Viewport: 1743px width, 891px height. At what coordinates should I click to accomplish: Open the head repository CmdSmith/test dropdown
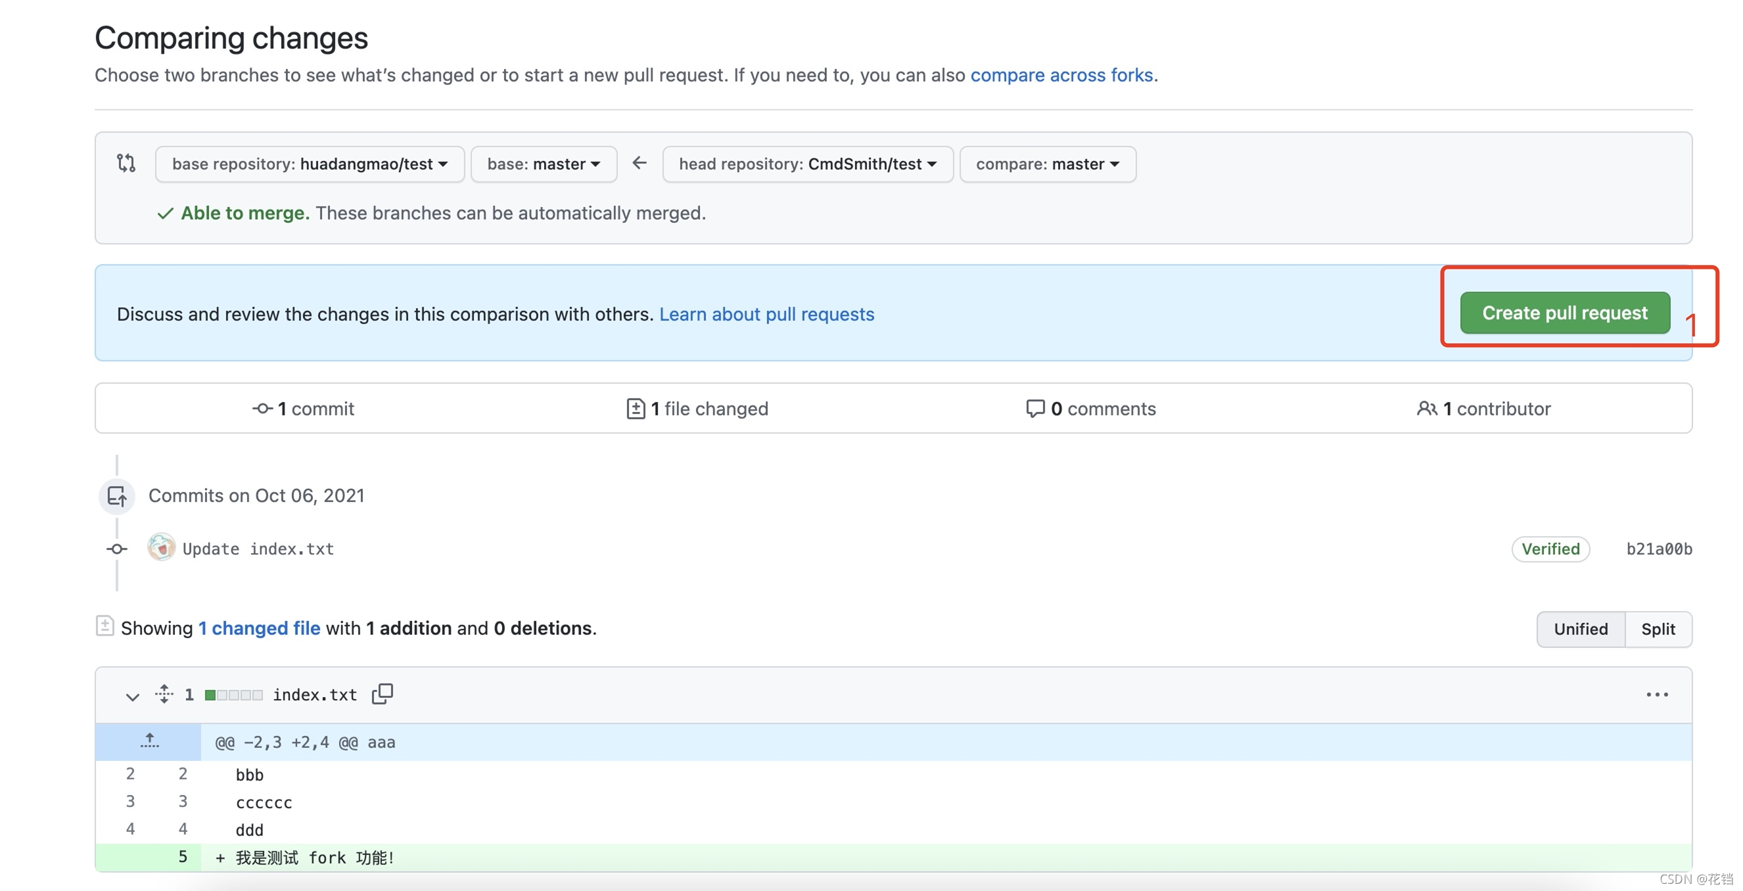(x=807, y=164)
